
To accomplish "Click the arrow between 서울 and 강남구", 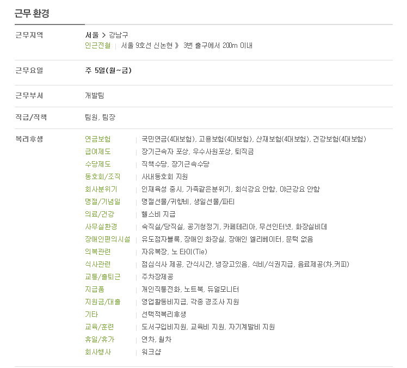I will 103,35.
